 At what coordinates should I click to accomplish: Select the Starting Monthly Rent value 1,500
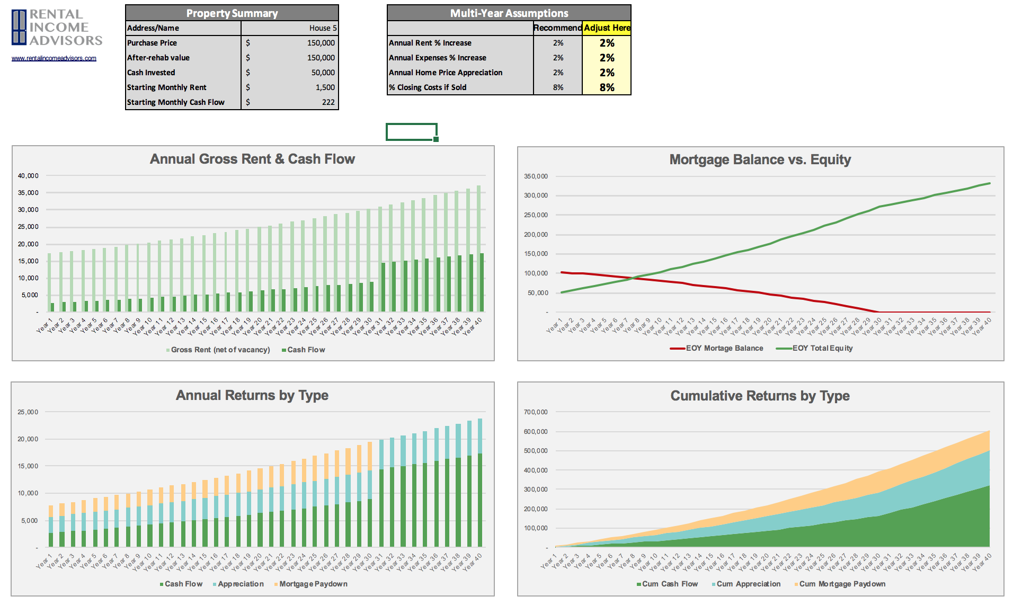pos(290,87)
